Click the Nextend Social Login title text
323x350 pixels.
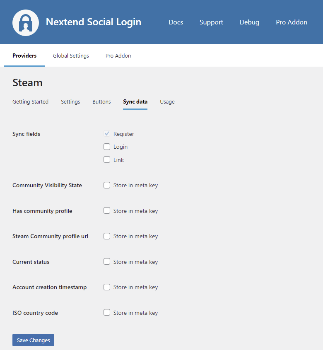(x=94, y=22)
